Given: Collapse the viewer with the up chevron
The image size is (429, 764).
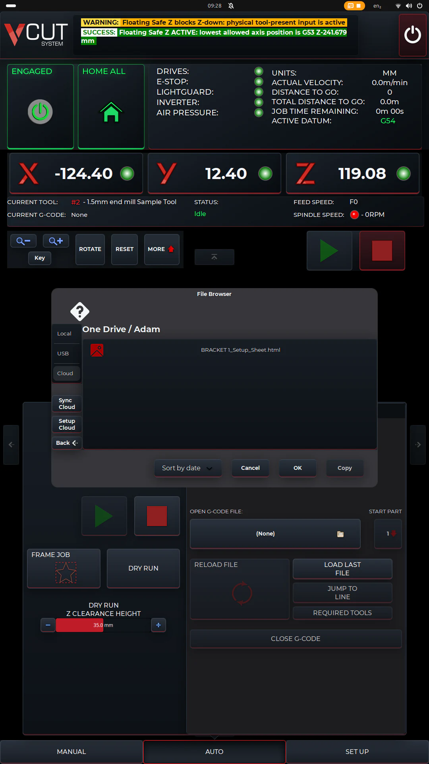Looking at the screenshot, I should point(214,257).
